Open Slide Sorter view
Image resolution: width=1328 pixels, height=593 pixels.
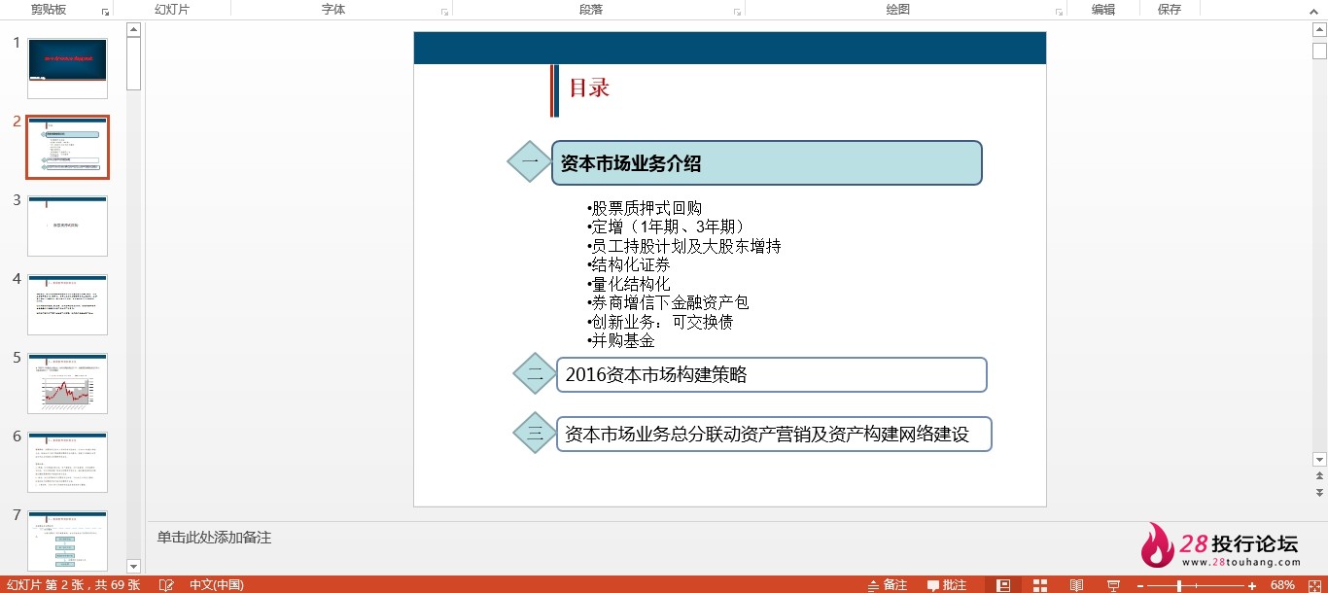point(1040,585)
